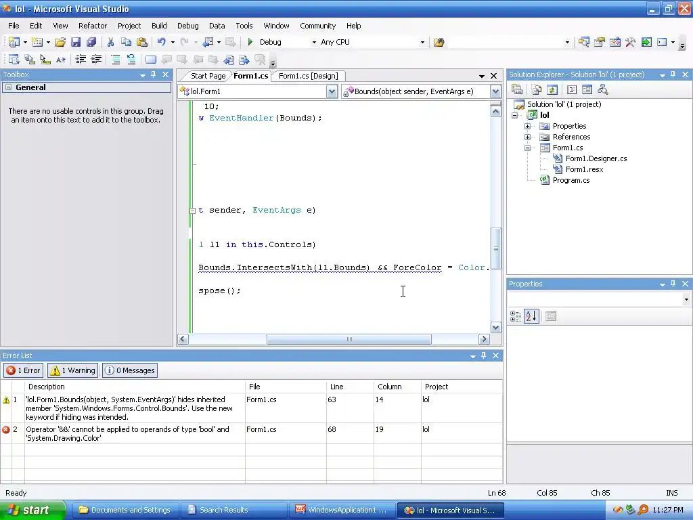Open Object Browser from the toolbar icon
Screen dimensions: 693x520
click(x=614, y=42)
